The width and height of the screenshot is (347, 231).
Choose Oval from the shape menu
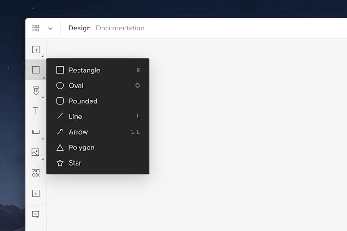point(98,86)
